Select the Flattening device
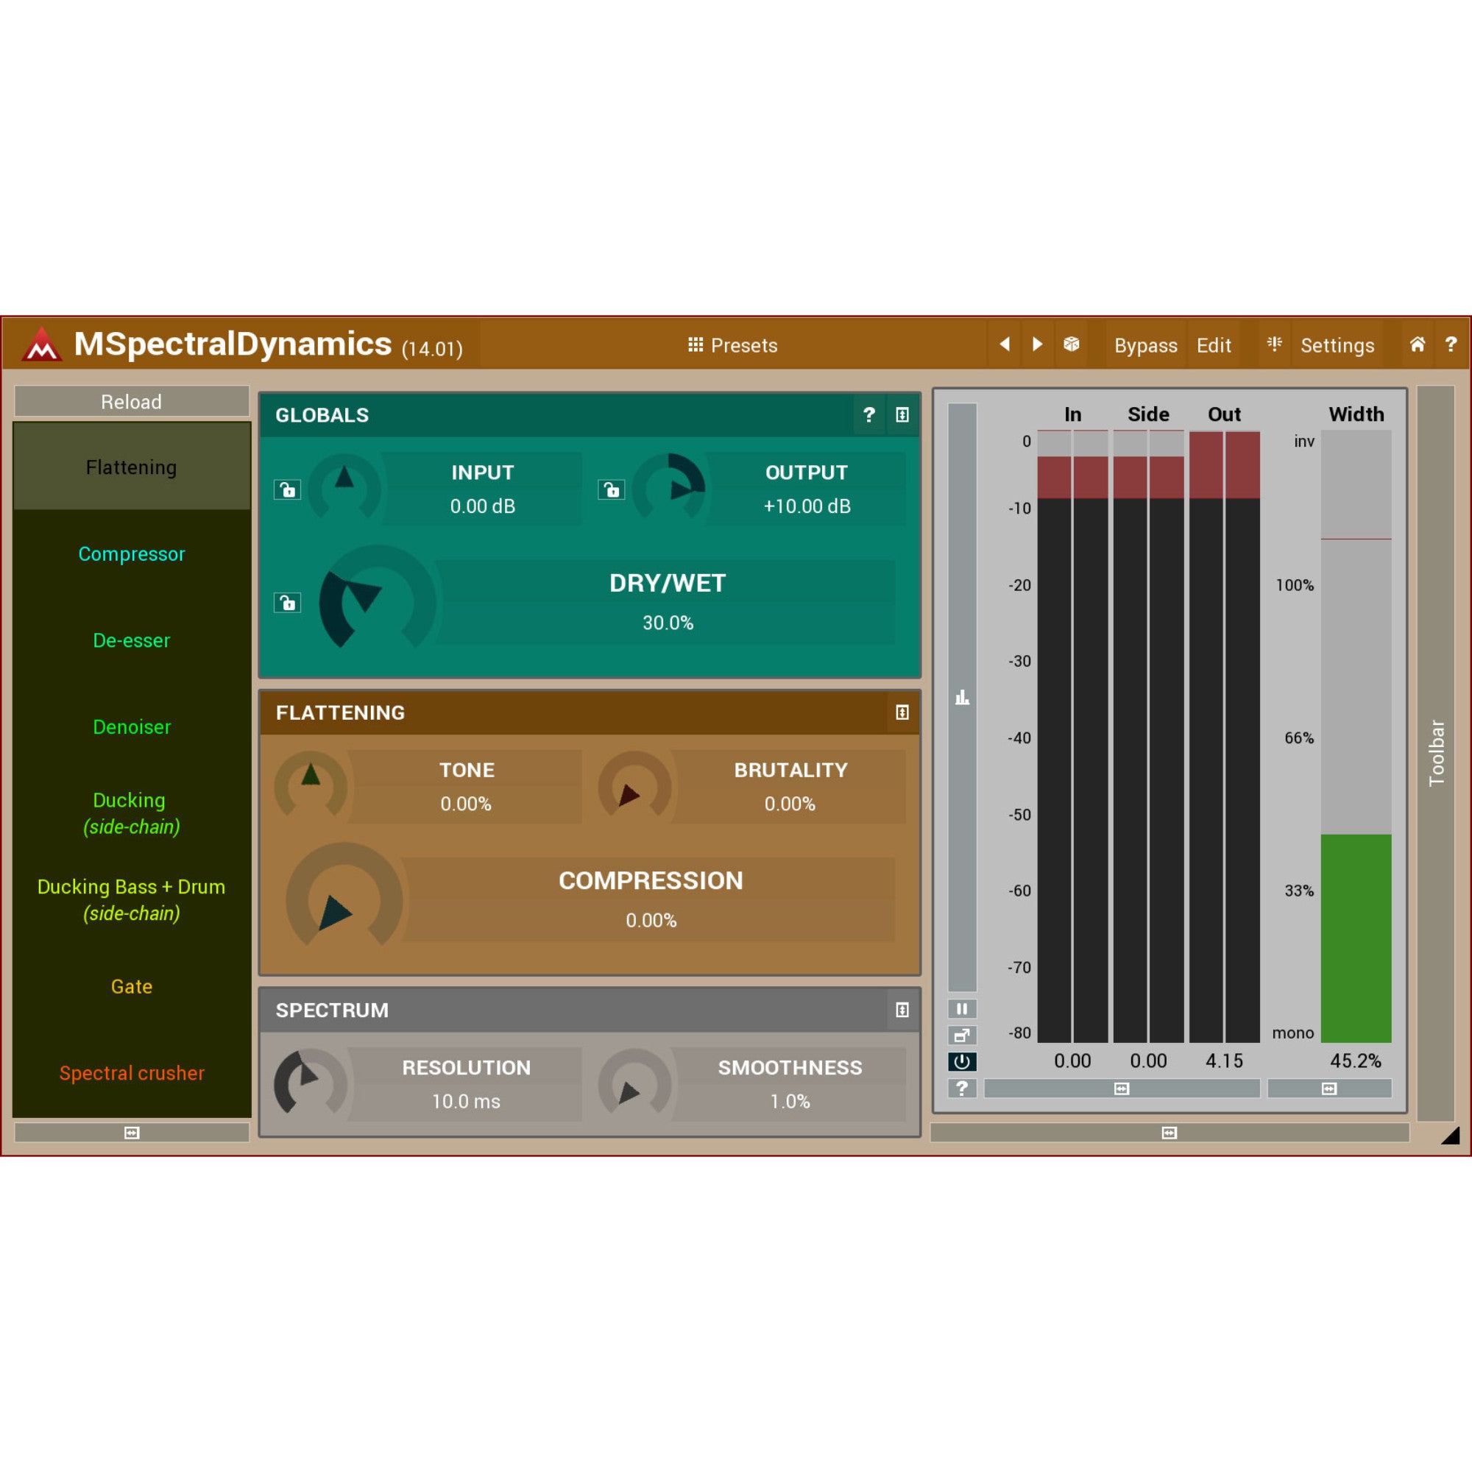 pos(132,467)
